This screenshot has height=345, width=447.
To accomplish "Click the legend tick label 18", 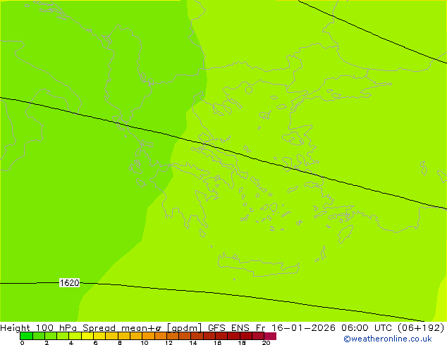I will (x=242, y=343).
